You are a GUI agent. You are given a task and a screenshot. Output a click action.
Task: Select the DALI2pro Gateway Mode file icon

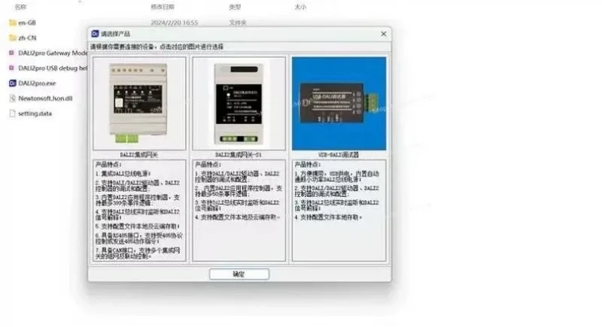point(11,53)
